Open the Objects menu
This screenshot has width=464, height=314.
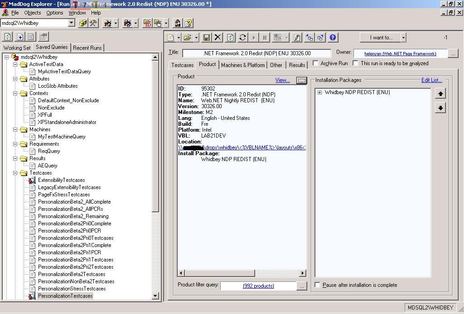pos(33,13)
